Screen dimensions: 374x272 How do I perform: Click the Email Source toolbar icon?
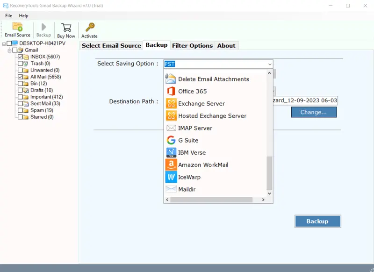[17, 27]
